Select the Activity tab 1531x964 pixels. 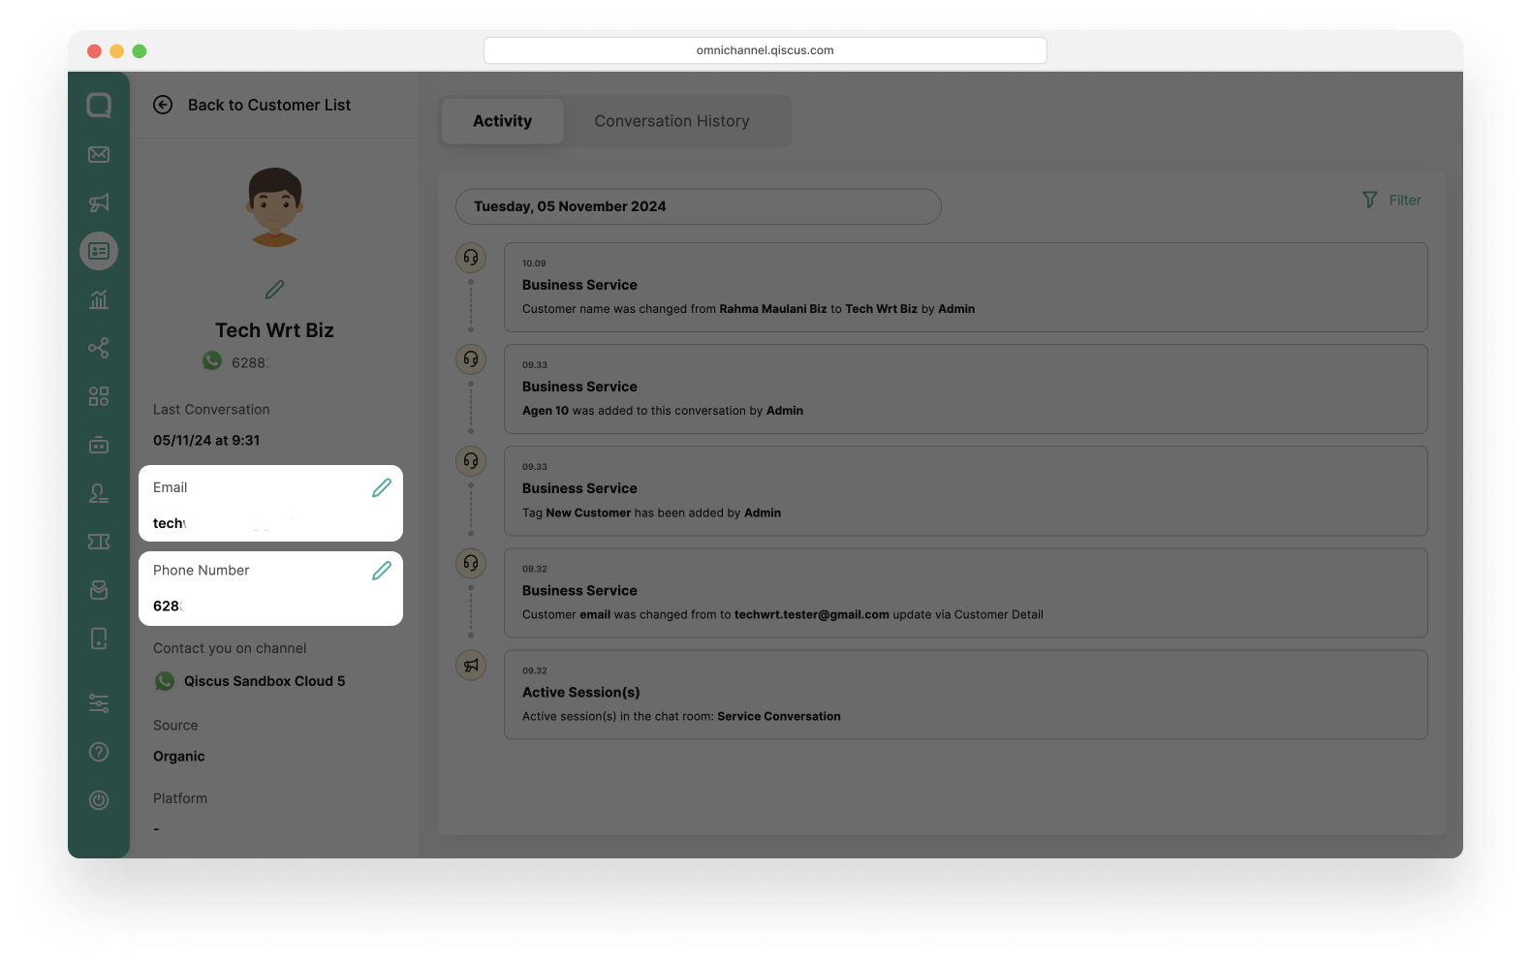pyautogui.click(x=502, y=121)
